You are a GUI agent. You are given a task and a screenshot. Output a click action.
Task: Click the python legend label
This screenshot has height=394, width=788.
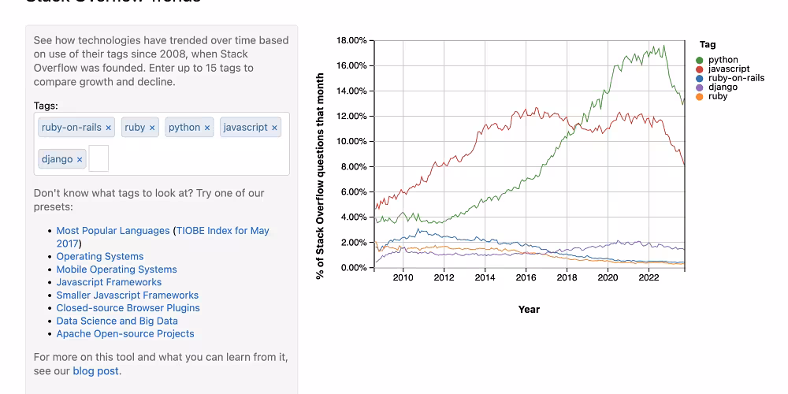point(723,61)
